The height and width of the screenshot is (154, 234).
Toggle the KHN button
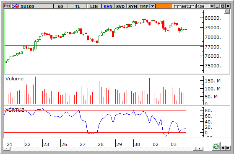point(108,6)
